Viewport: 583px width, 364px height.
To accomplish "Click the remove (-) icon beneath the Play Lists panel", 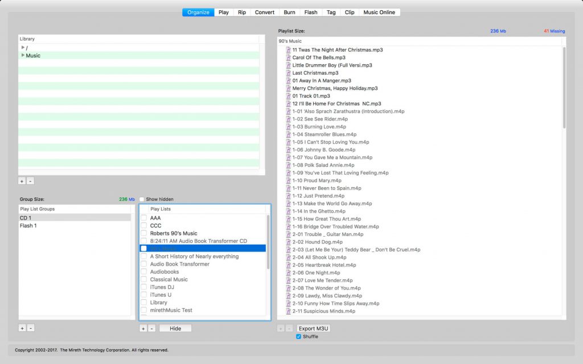I will [151, 328].
